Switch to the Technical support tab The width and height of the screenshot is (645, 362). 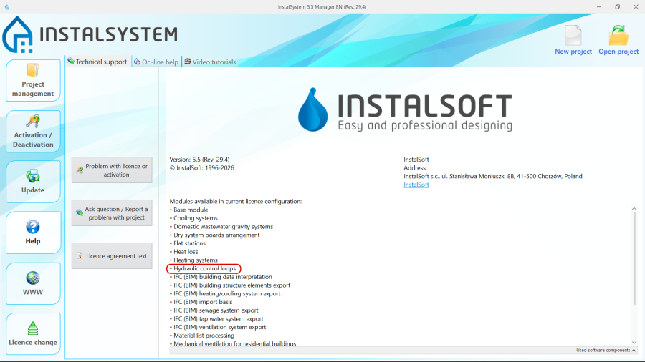(x=97, y=62)
